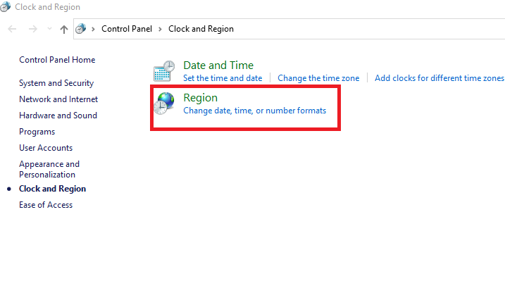
Task: Click the address bar globe-clock icon
Action: [x=80, y=29]
